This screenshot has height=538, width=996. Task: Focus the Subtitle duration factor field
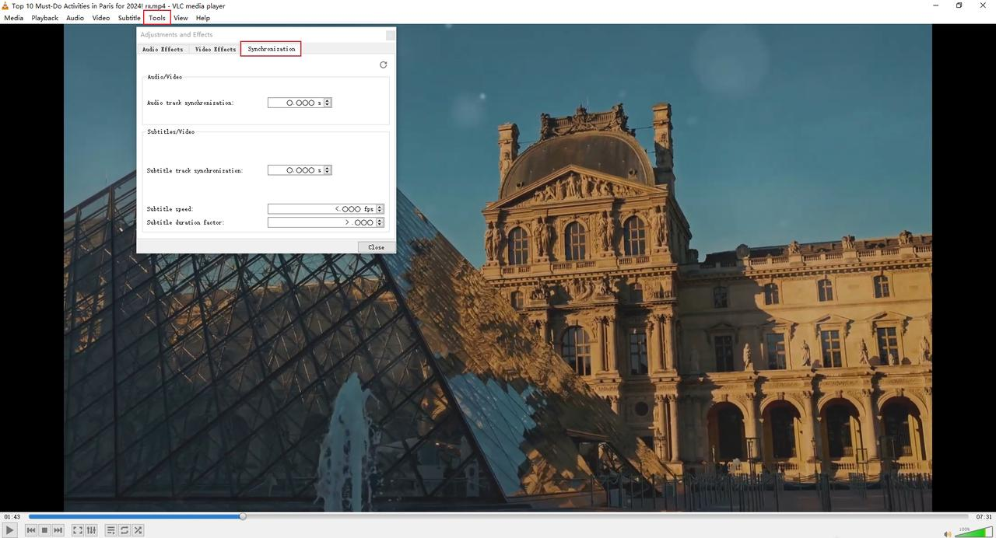[321, 222]
